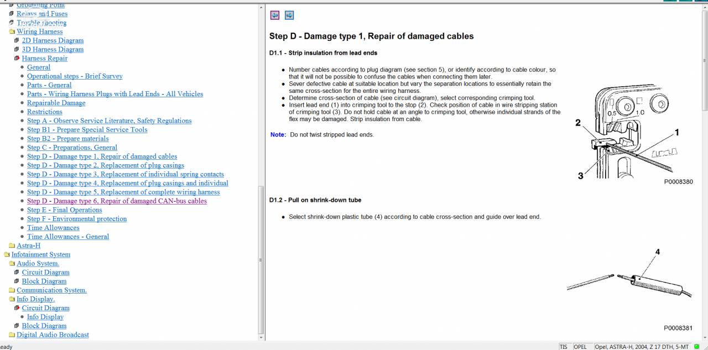This screenshot has width=708, height=350.
Task: Open the Repairable Damage link
Action: pyautogui.click(x=56, y=103)
